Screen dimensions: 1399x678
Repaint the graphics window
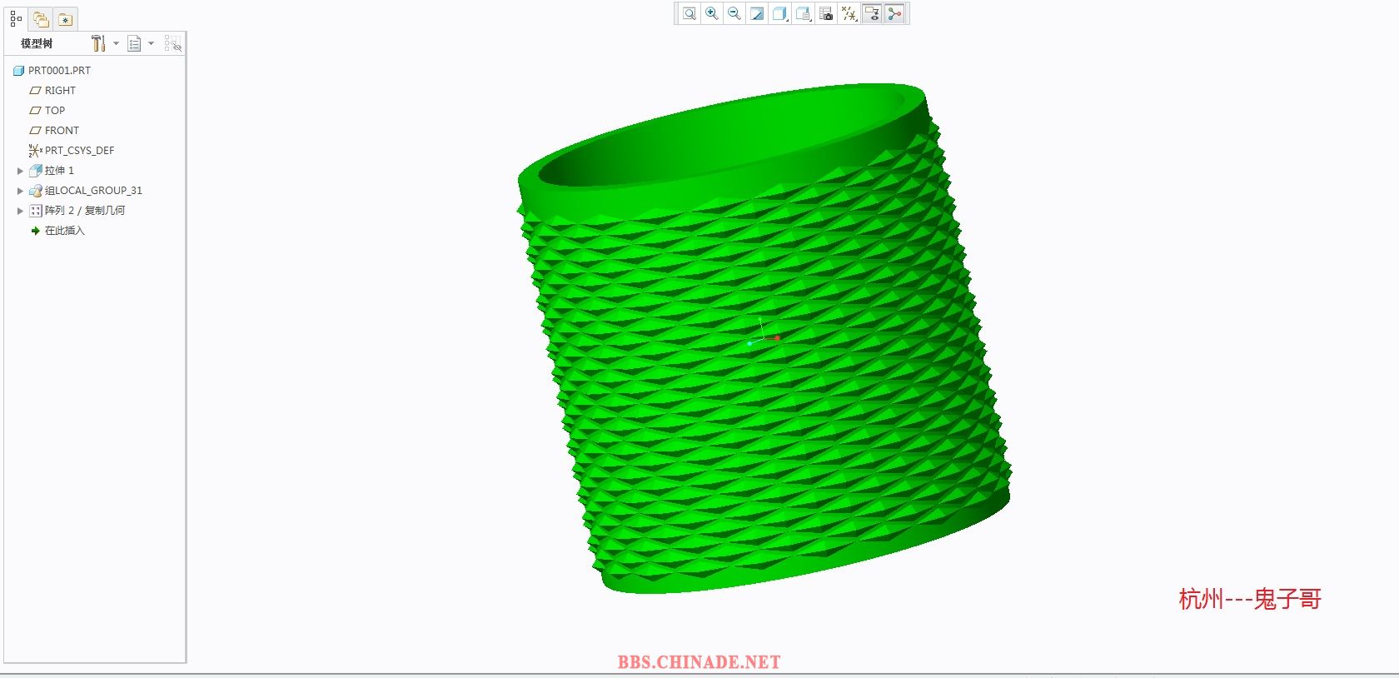pos(757,13)
